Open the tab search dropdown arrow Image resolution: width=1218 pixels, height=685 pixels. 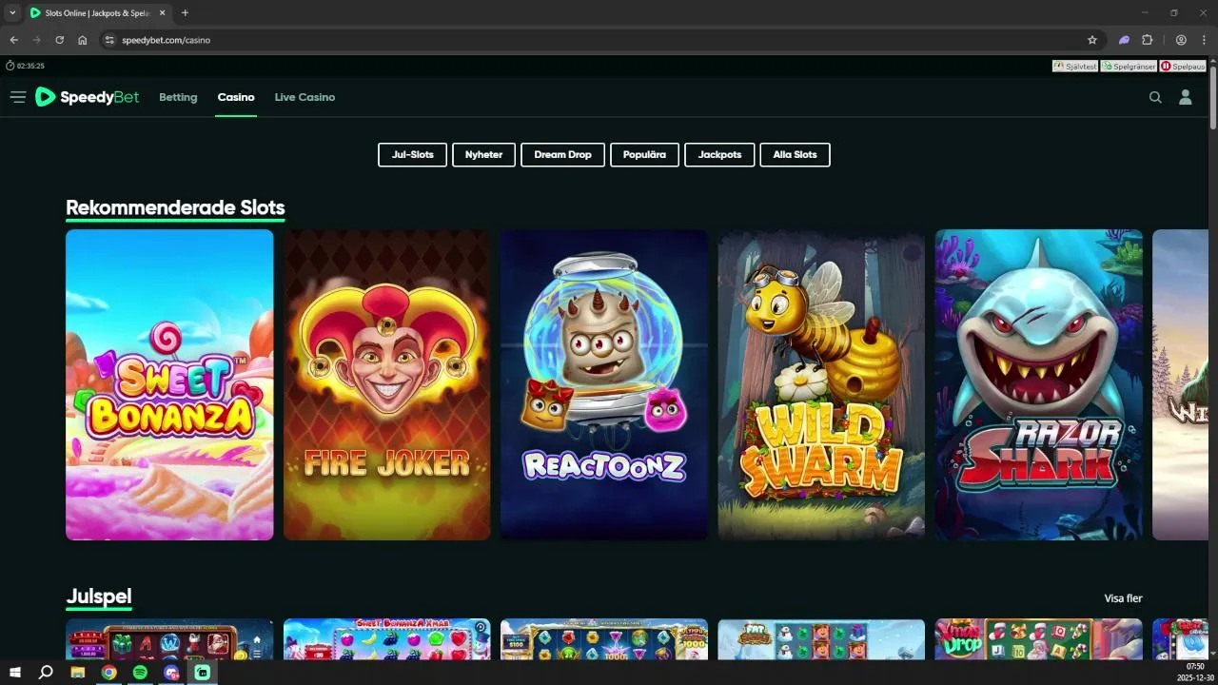point(12,13)
